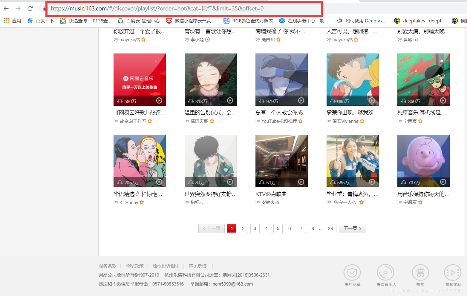
Task: Open the KTV必点歌曲 cover image
Action: point(281,161)
